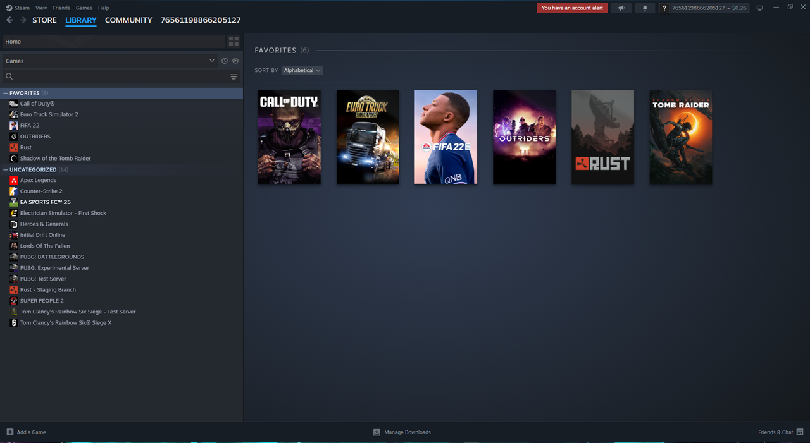Switch to the STORE tab
This screenshot has height=443, width=810.
(x=44, y=20)
